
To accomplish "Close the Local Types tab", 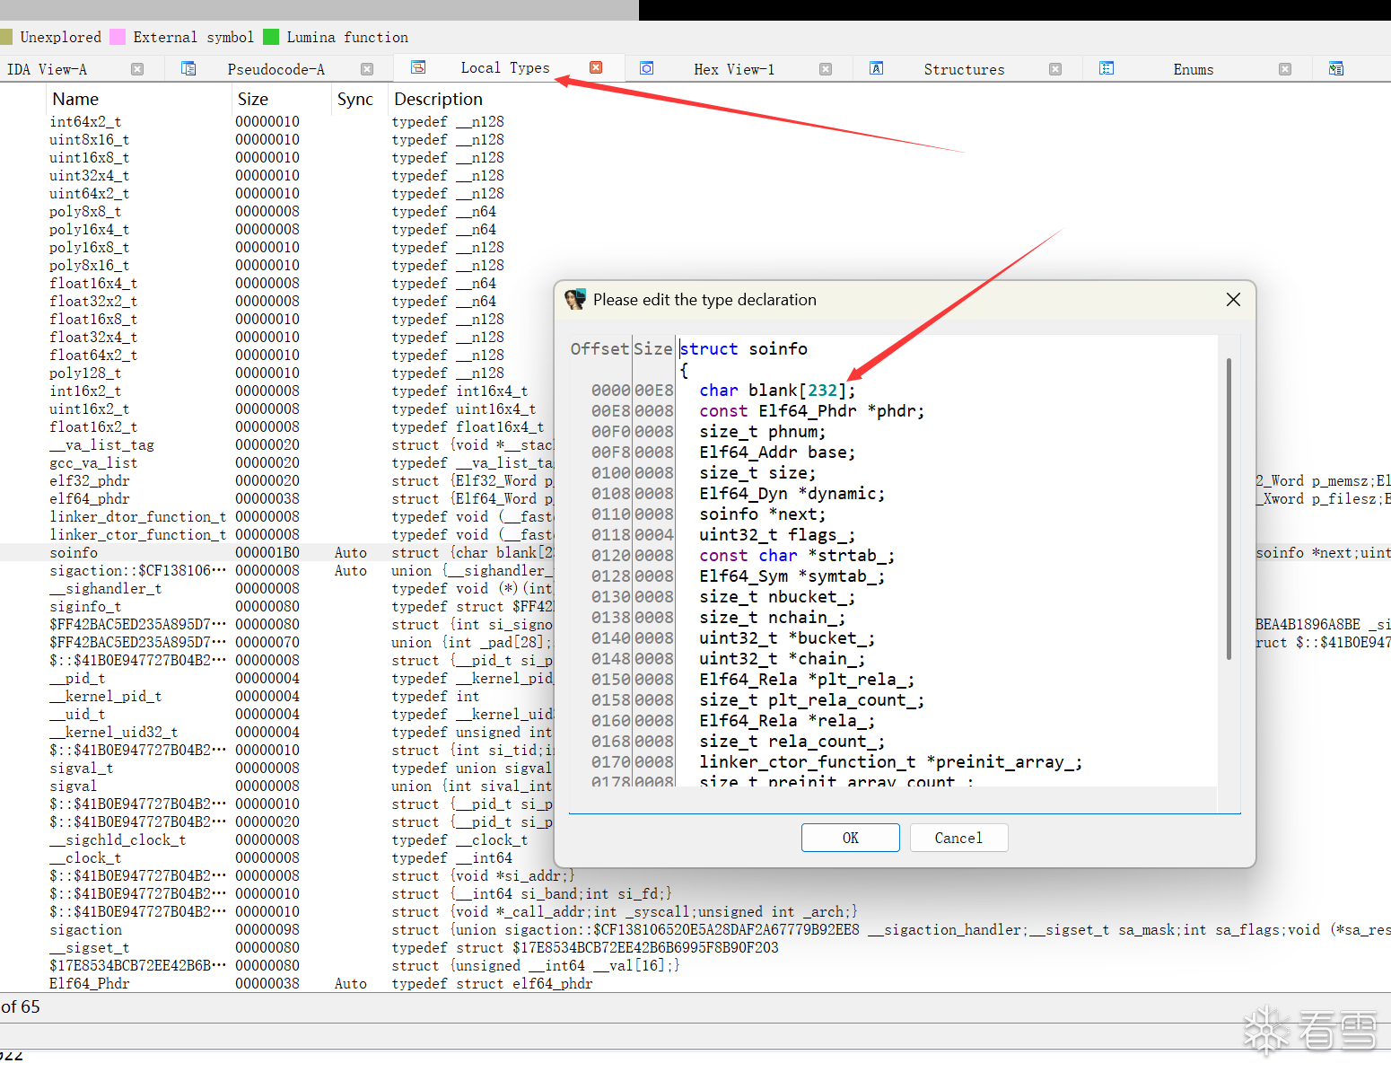I will pyautogui.click(x=596, y=67).
